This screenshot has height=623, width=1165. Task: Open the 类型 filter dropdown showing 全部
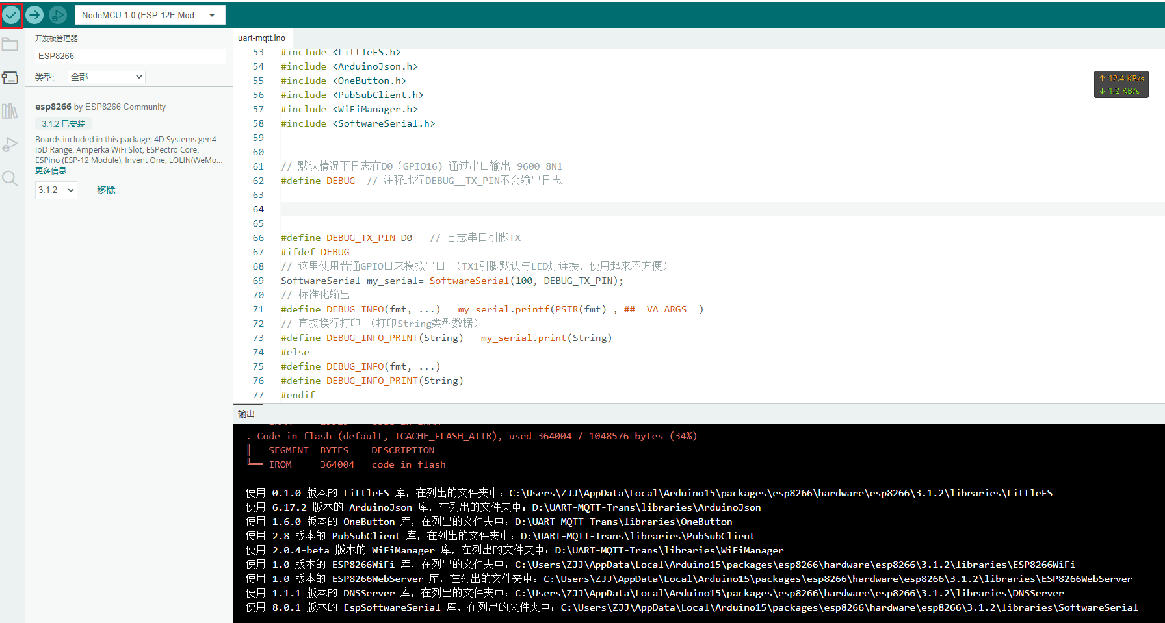[106, 77]
